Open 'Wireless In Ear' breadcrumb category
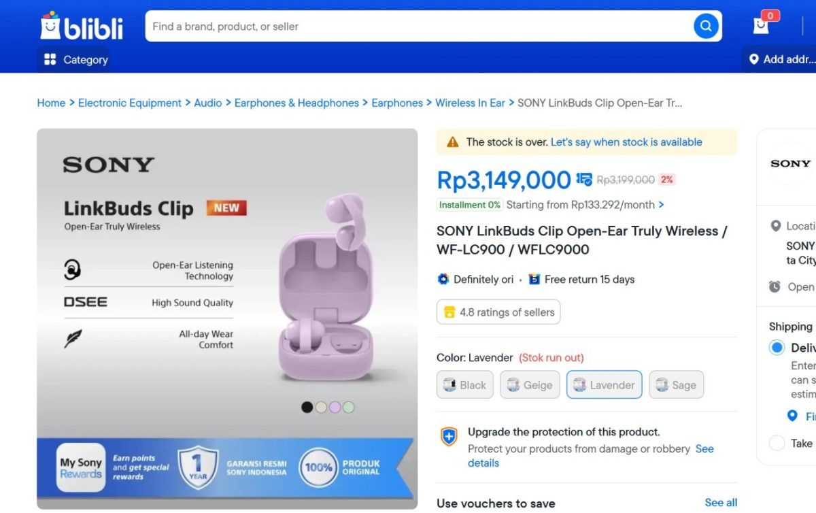This screenshot has height=513, width=816. tap(470, 103)
